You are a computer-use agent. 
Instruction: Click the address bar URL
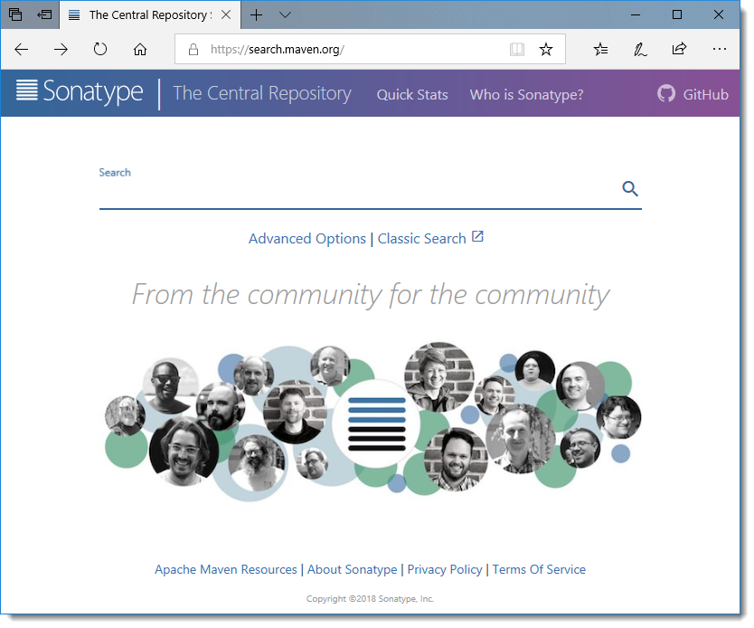pyautogui.click(x=277, y=49)
